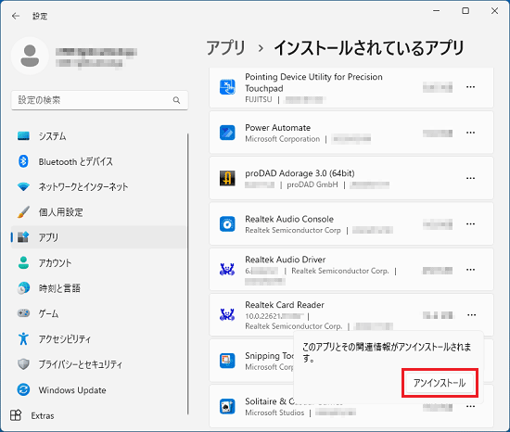The image size is (510, 432).
Task: Minimize the Settings window
Action: click(437, 11)
